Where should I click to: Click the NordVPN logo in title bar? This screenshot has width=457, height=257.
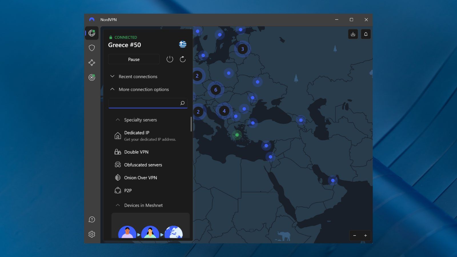click(x=92, y=20)
